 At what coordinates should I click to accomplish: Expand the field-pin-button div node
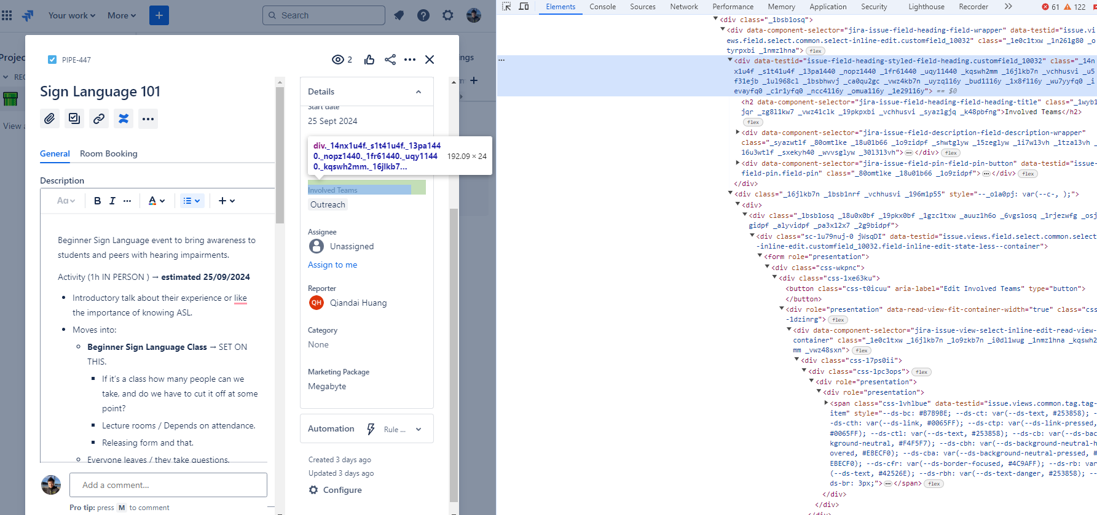click(x=737, y=163)
